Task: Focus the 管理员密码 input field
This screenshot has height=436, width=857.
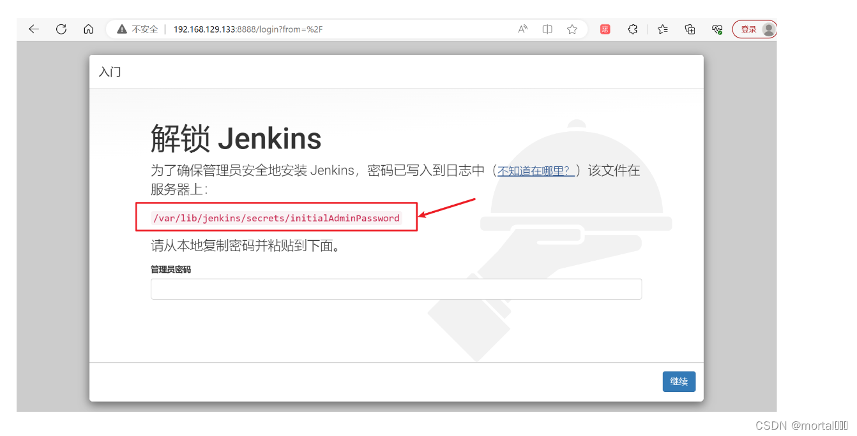Action: point(396,289)
